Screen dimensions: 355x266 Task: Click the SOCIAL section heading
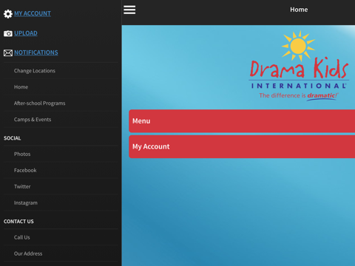tap(12, 138)
